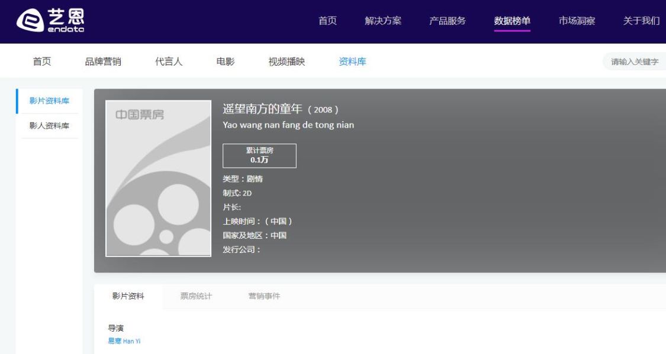
Task: Open the 电影 section
Action: point(226,61)
